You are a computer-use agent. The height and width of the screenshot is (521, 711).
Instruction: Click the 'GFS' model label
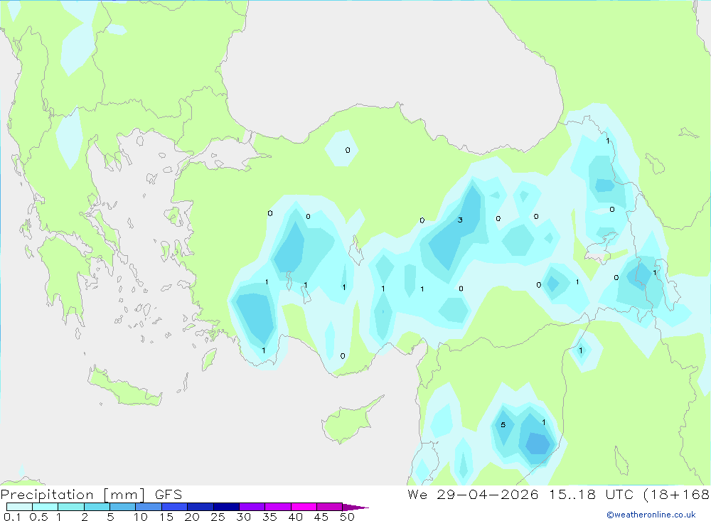pos(169,495)
